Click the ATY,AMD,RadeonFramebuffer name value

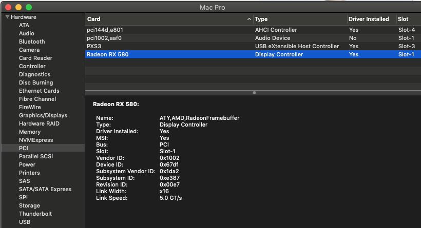pyautogui.click(x=199, y=118)
